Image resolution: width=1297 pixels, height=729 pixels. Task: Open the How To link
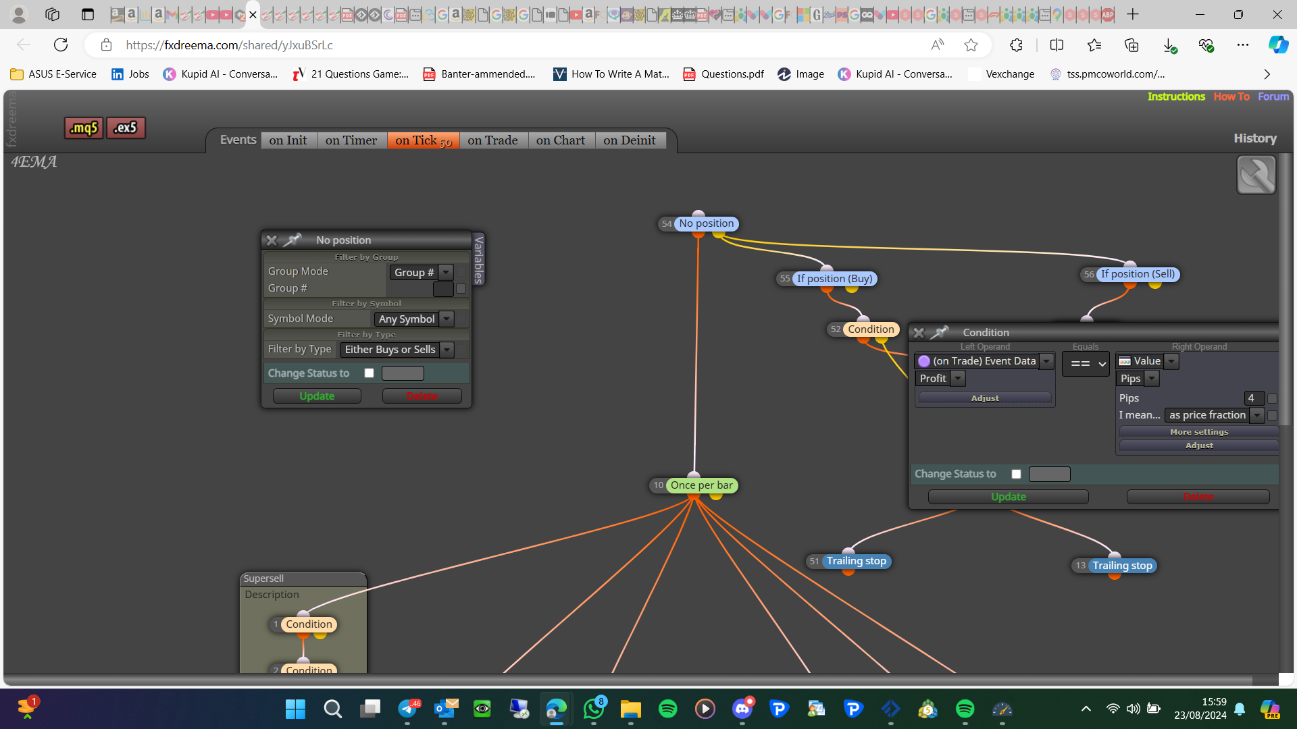pyautogui.click(x=1231, y=97)
